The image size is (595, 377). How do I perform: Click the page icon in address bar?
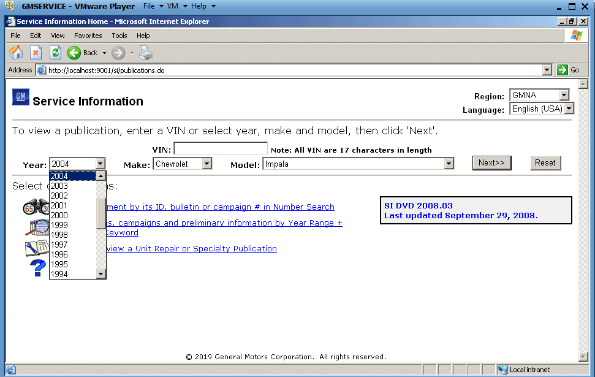coord(41,70)
